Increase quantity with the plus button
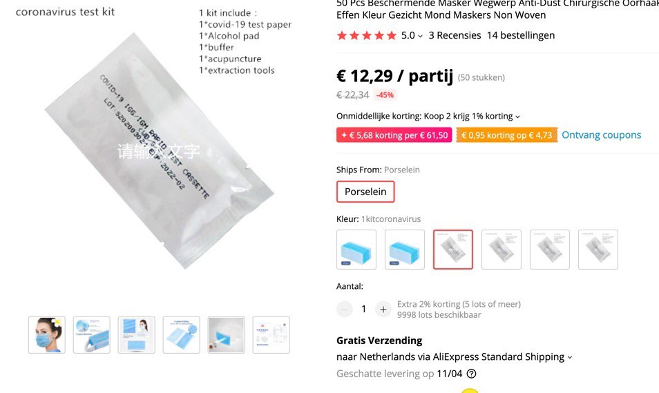Screen dimensions: 659x393 click(383, 310)
